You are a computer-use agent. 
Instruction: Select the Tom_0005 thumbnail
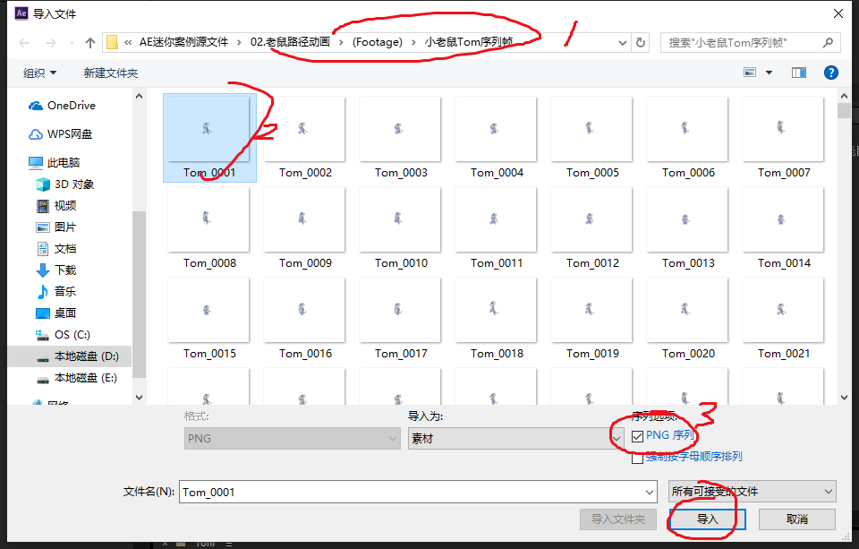click(x=591, y=137)
